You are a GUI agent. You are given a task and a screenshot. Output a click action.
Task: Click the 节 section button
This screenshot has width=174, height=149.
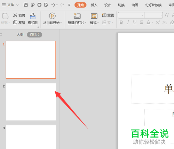(108, 22)
